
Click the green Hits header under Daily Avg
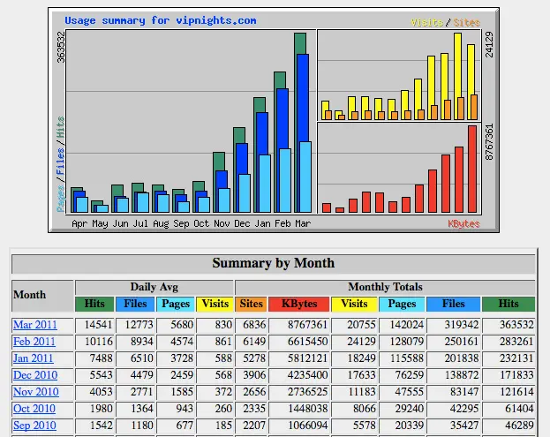point(94,304)
